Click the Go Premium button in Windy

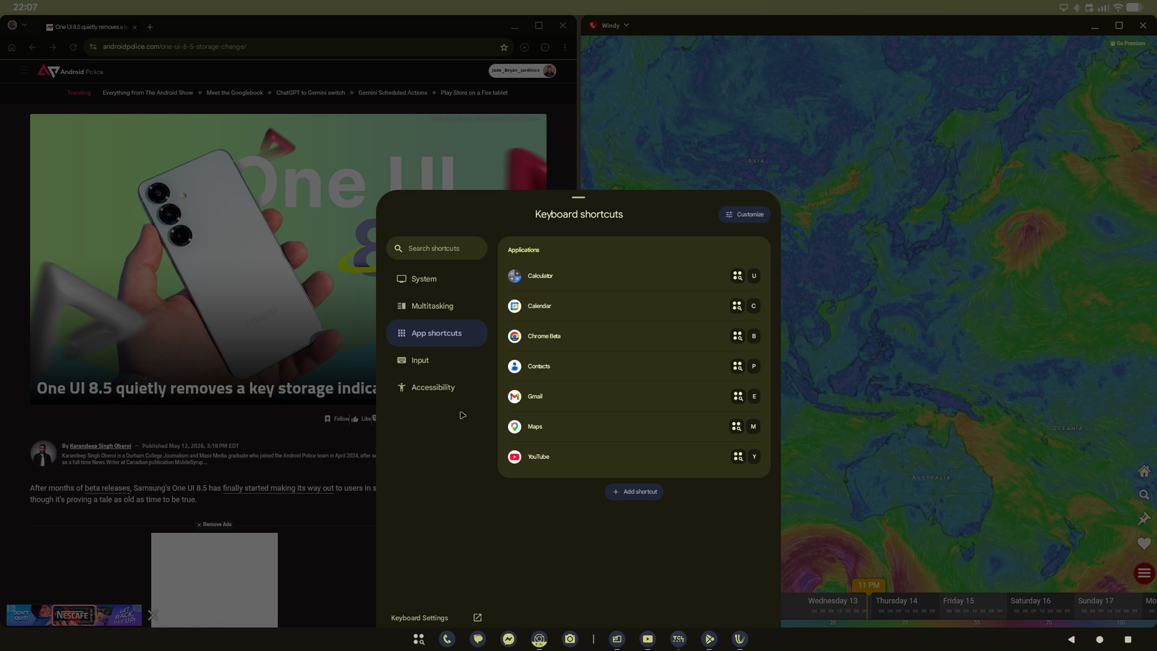pyautogui.click(x=1127, y=44)
